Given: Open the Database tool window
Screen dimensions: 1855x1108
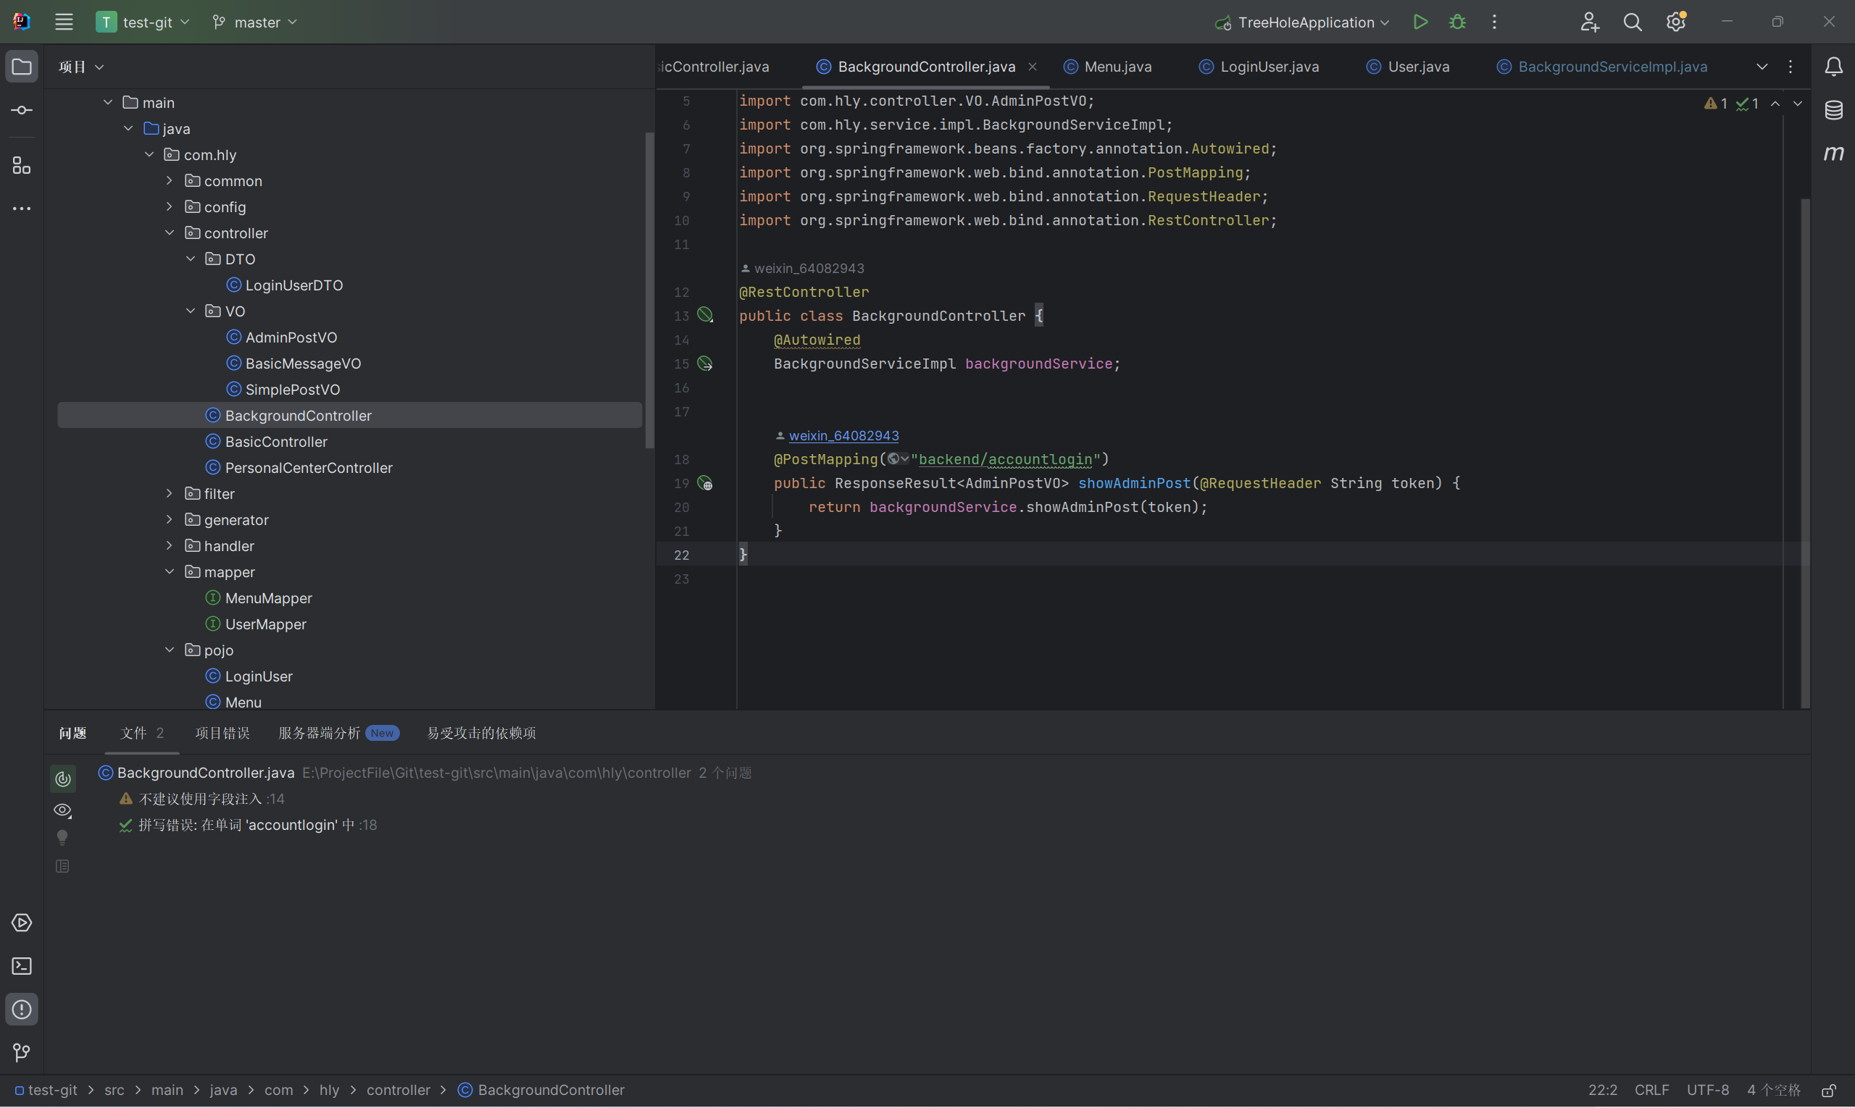Looking at the screenshot, I should (x=1833, y=111).
